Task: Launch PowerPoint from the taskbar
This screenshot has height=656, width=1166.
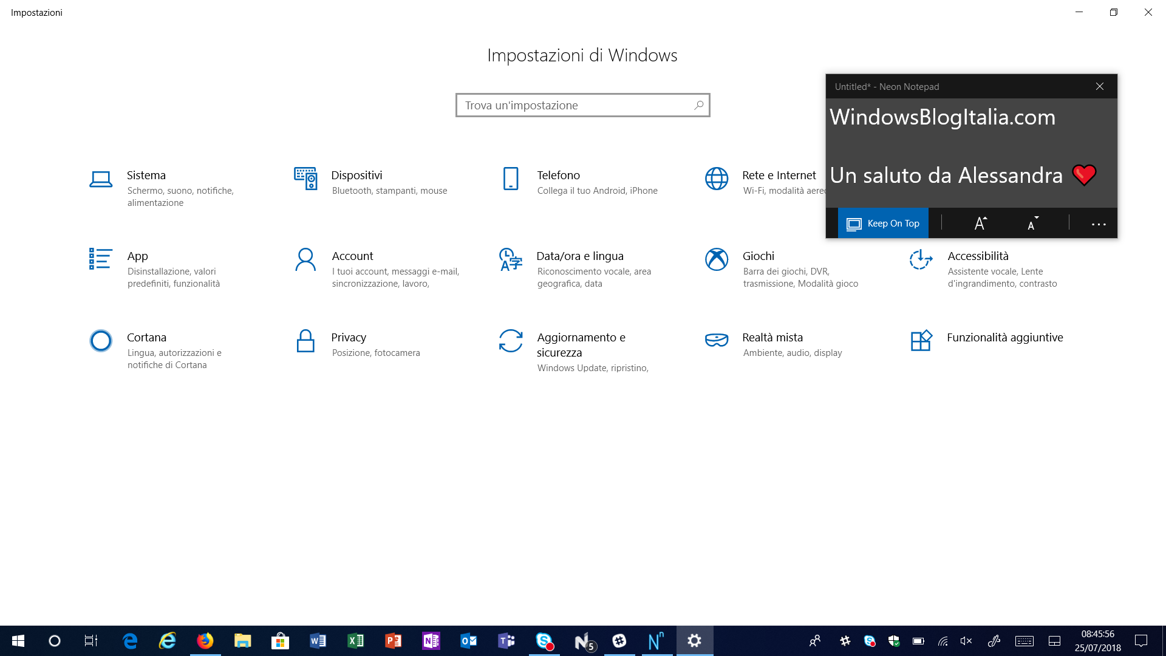Action: (394, 641)
